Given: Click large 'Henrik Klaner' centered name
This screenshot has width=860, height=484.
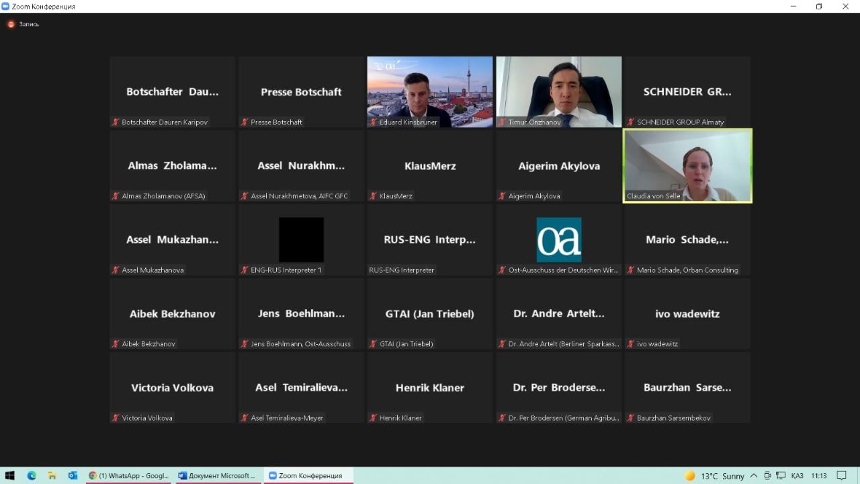Looking at the screenshot, I should [x=430, y=388].
